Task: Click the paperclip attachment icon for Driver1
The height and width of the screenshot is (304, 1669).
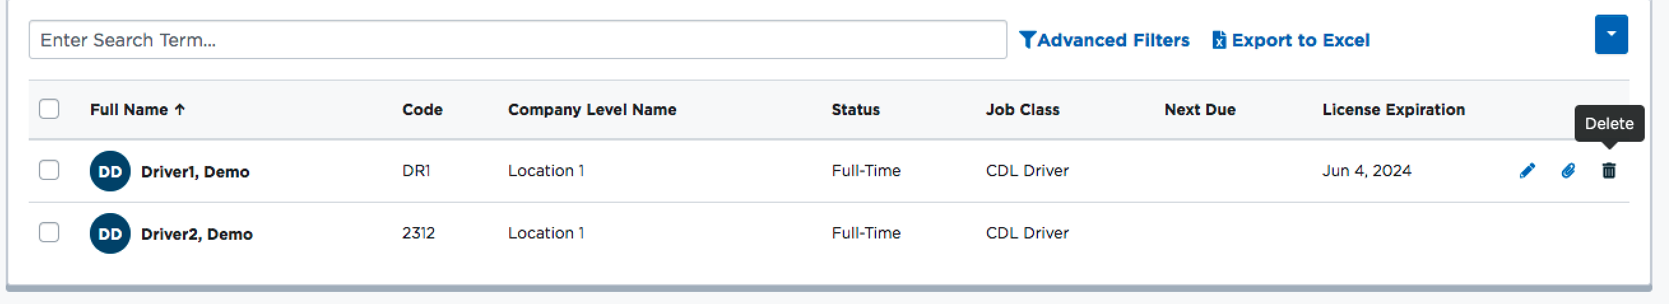Action: (x=1568, y=170)
